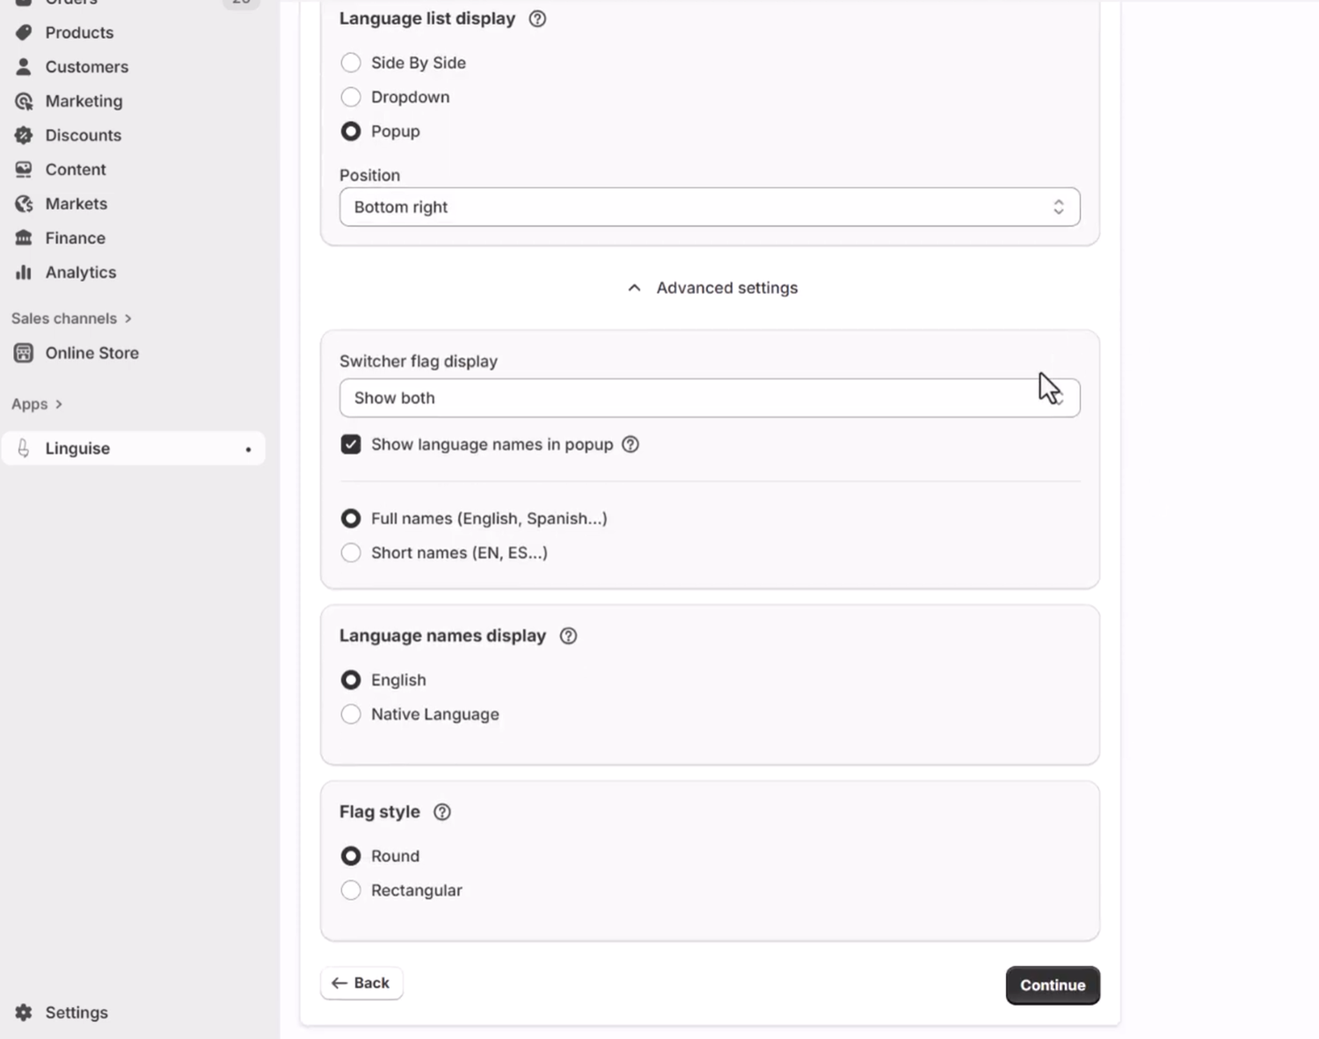Click the Continue button
1319x1039 pixels.
coord(1052,985)
